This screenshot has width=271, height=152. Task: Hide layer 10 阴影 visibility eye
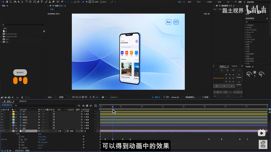pyautogui.click(x=2, y=128)
